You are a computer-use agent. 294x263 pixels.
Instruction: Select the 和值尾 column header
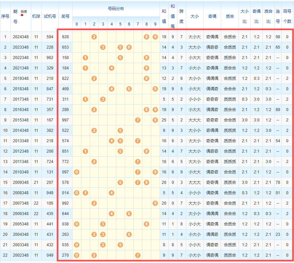point(173,16)
